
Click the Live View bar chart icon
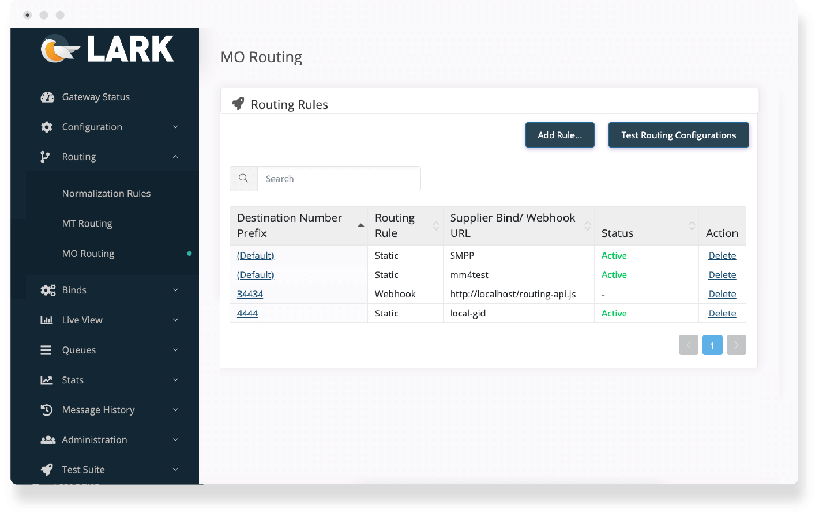pos(47,320)
